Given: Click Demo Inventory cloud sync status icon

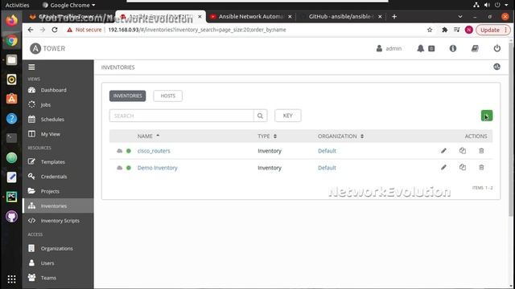Looking at the screenshot, I should coord(120,168).
